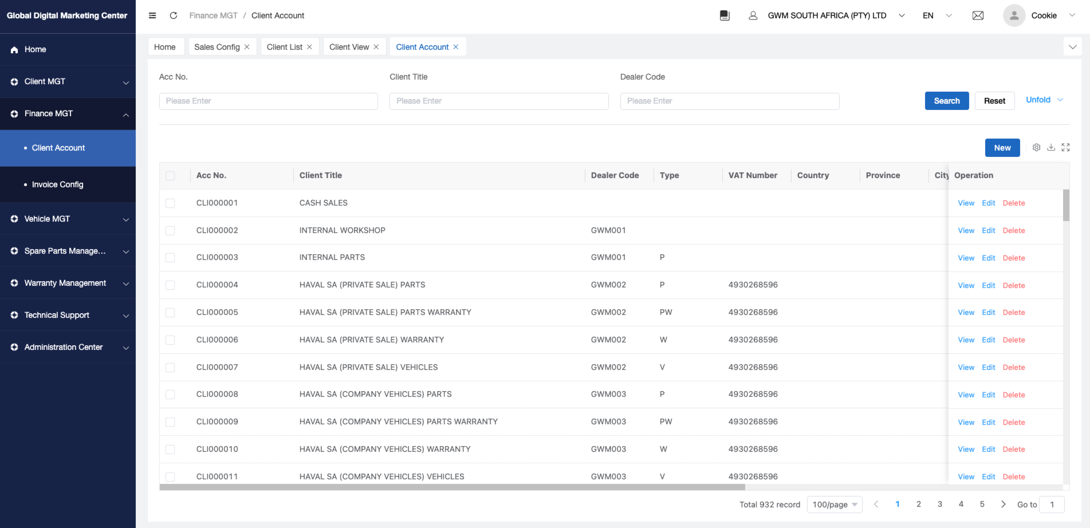
Task: Click the New button
Action: (x=1002, y=148)
